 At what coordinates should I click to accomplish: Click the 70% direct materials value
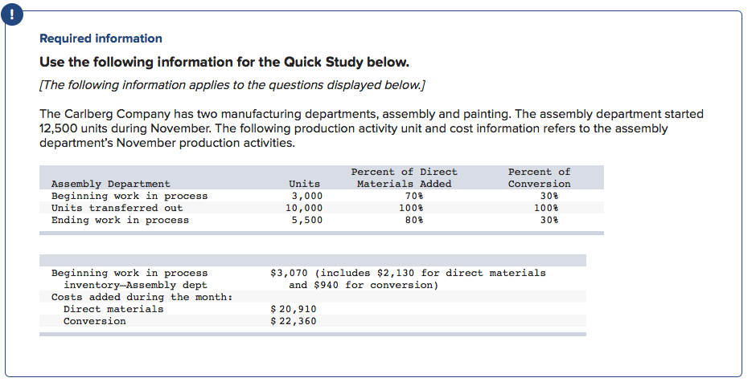pos(413,196)
